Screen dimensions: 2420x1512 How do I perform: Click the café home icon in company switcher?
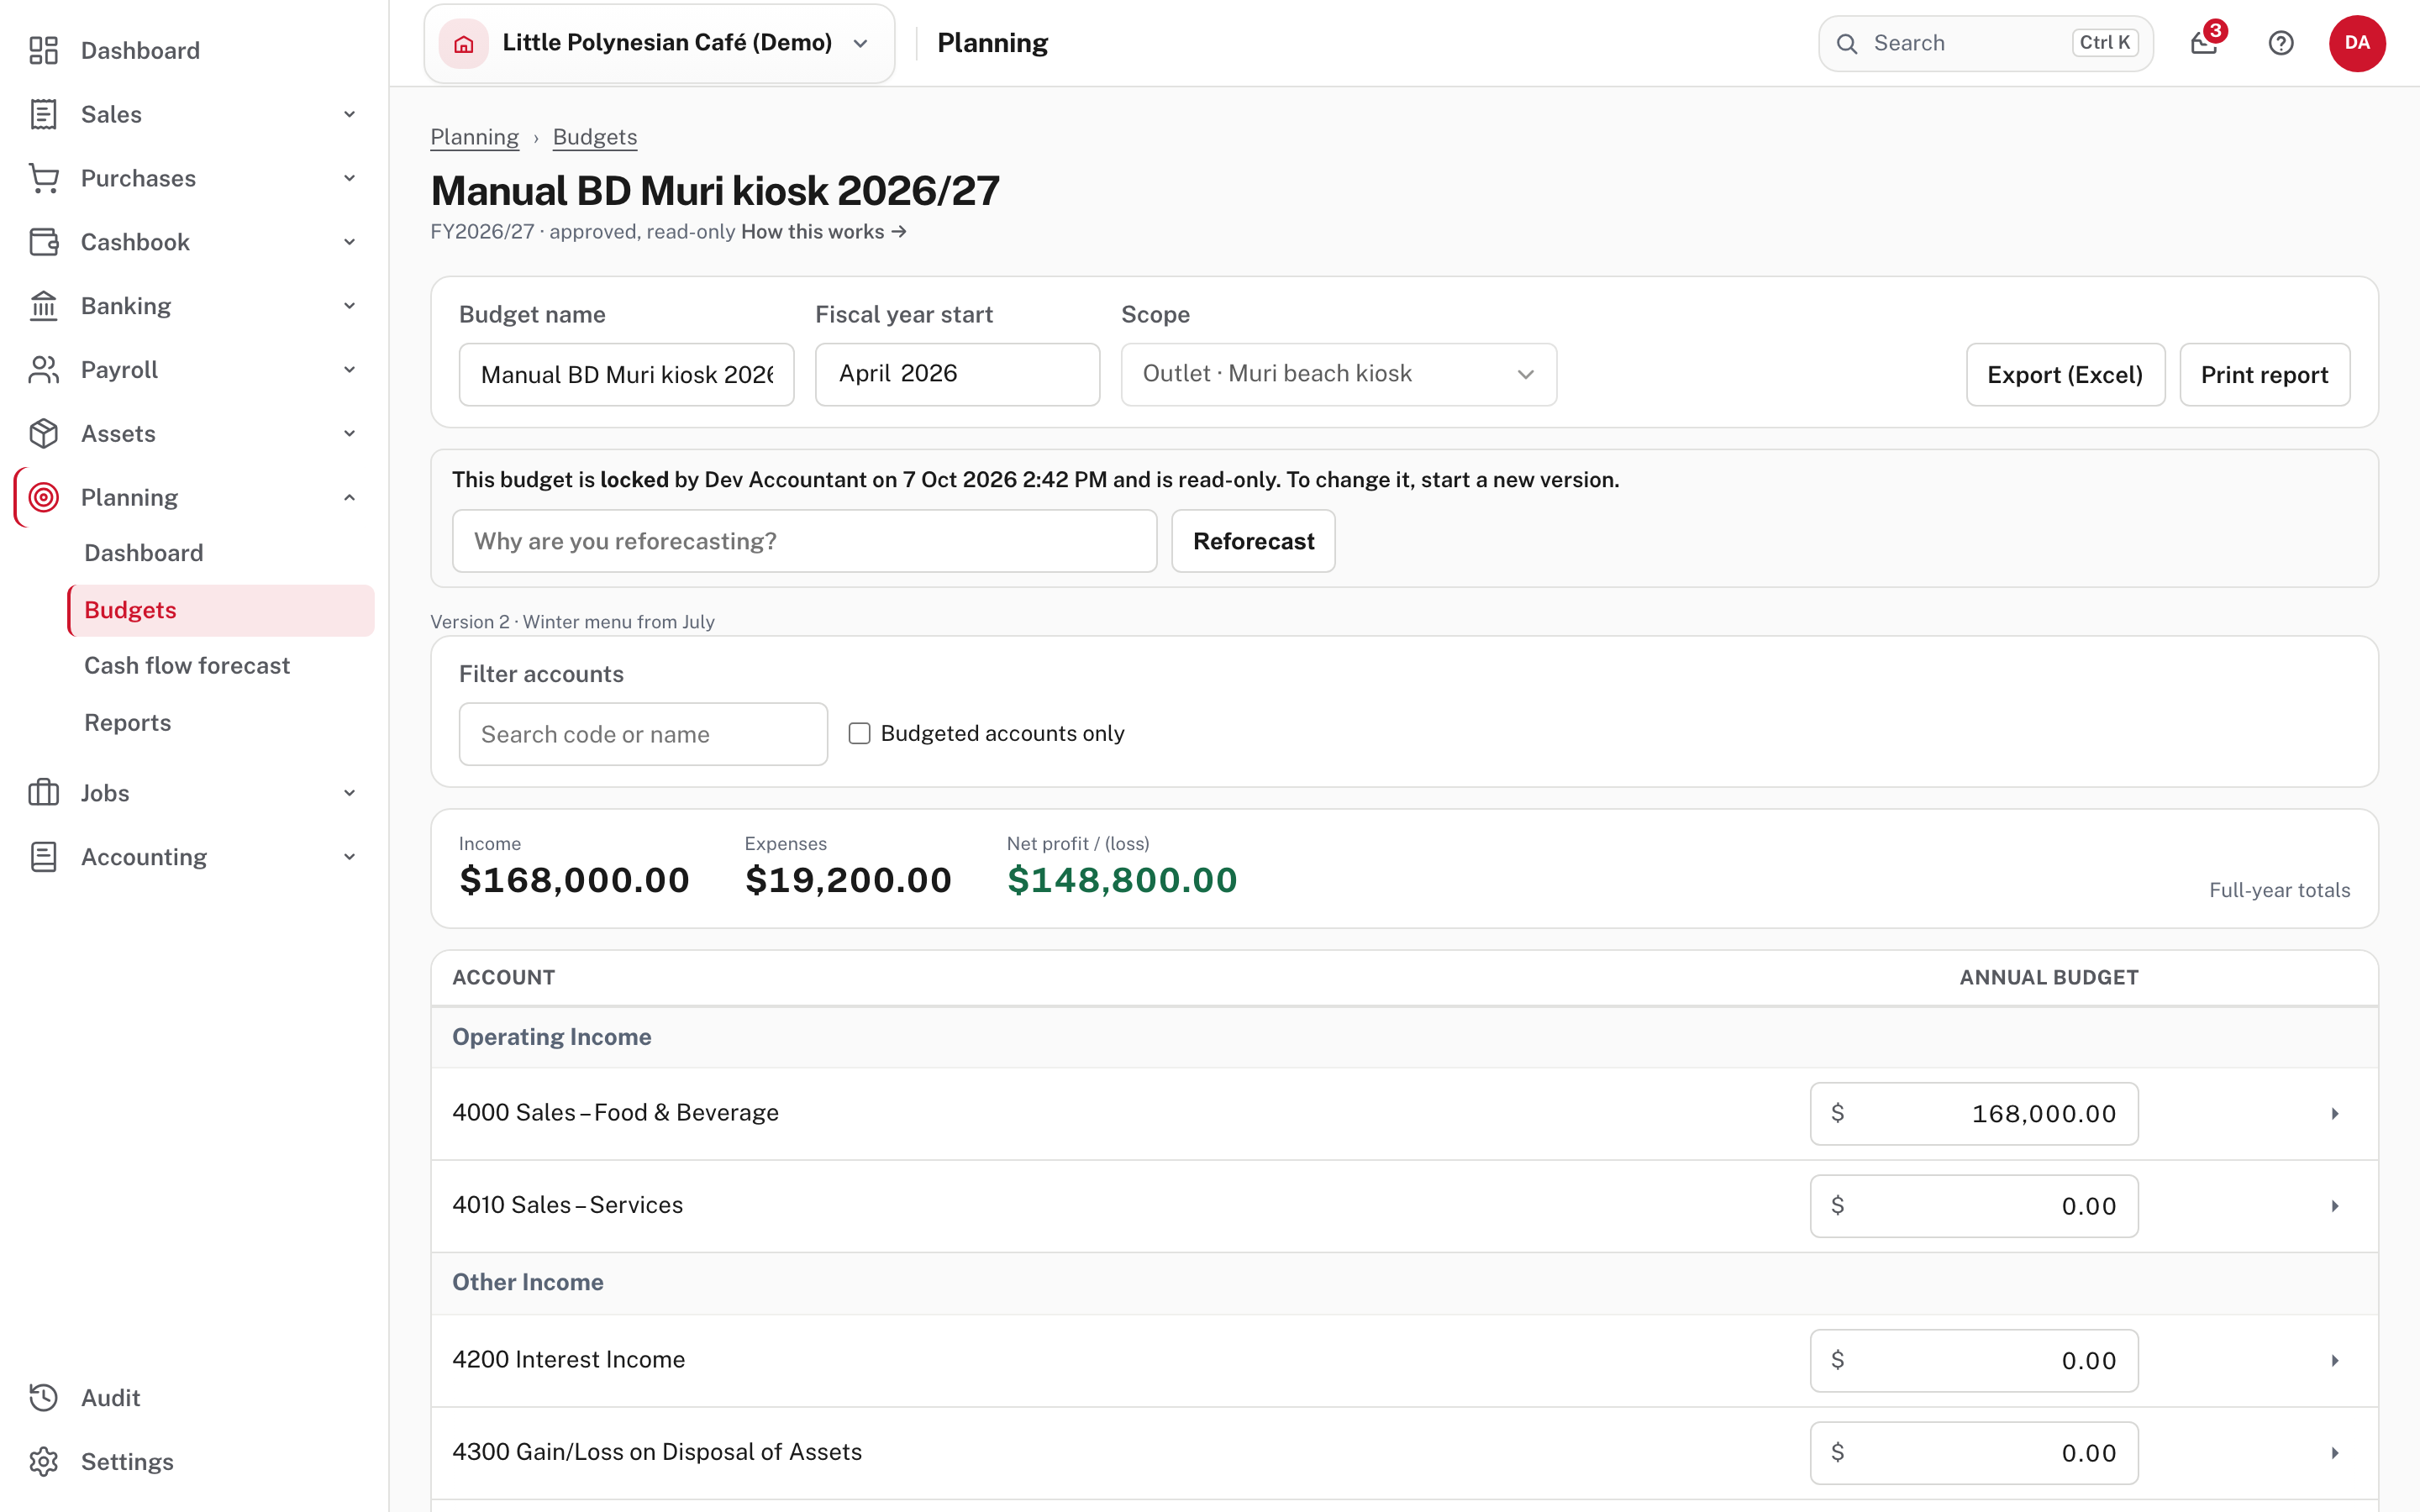tap(463, 43)
